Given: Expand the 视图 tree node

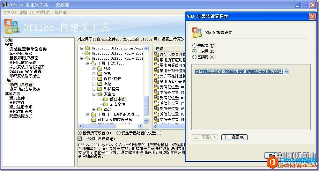Looking at the screenshot, I should (94, 69).
